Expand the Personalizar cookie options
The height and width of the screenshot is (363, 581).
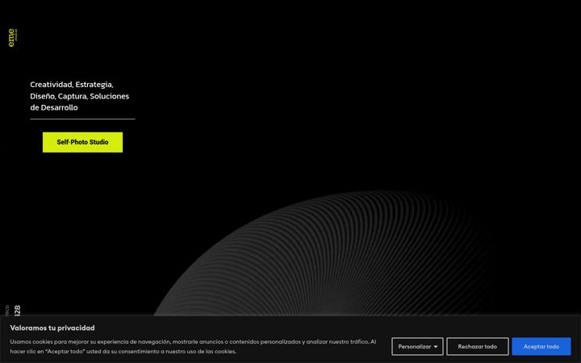click(x=417, y=347)
